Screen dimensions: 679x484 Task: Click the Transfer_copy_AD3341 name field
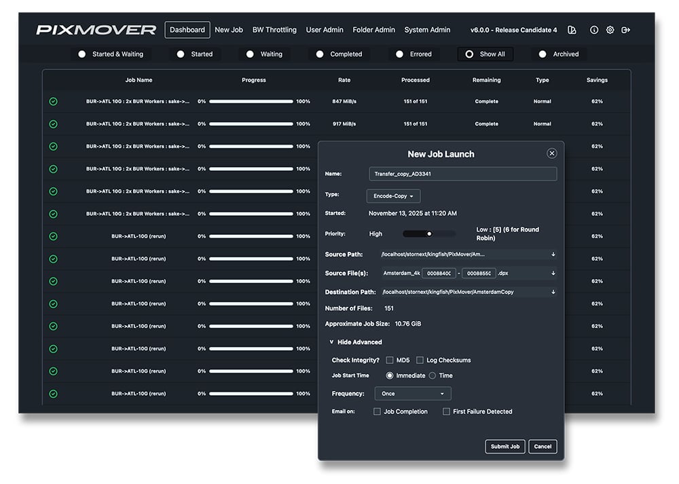point(462,174)
